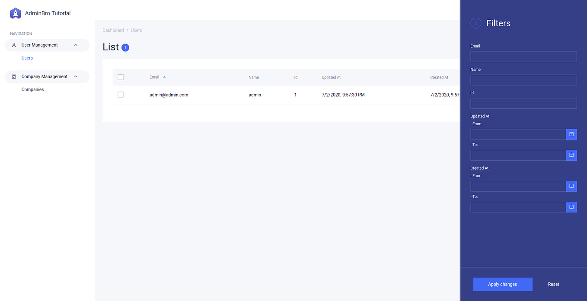Collapse the Filters panel arrow icon
The image size is (587, 301).
tap(475, 23)
